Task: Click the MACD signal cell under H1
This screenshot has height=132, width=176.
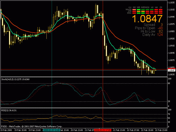Action: click(152, 10)
